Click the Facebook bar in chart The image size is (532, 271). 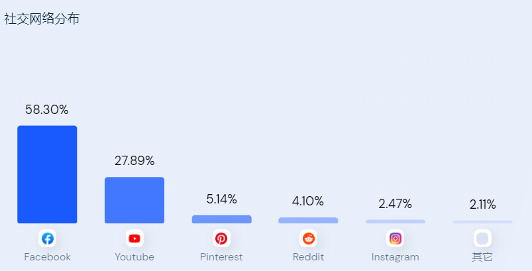coord(47,174)
